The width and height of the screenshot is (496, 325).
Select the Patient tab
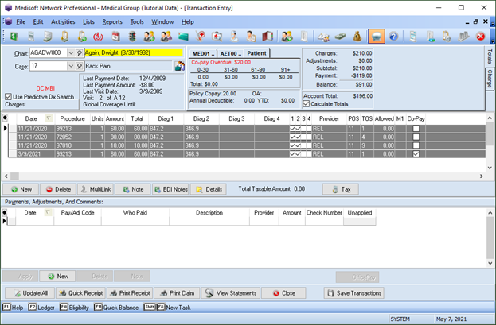click(256, 53)
